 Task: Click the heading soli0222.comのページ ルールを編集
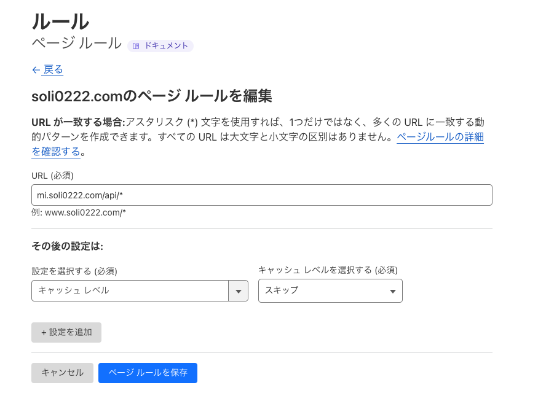coord(151,96)
